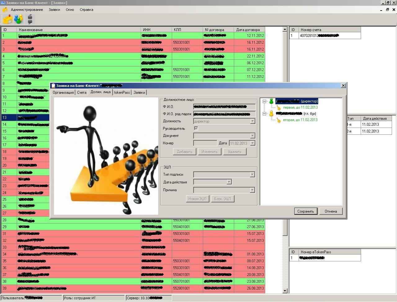397x302 pixels.
Task: Click the date cell 27.06.2013
Action: coord(250,227)
